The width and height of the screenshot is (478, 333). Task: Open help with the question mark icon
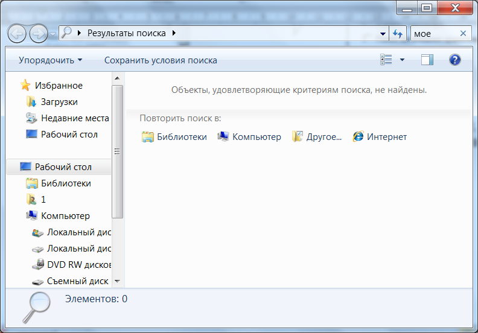[454, 60]
